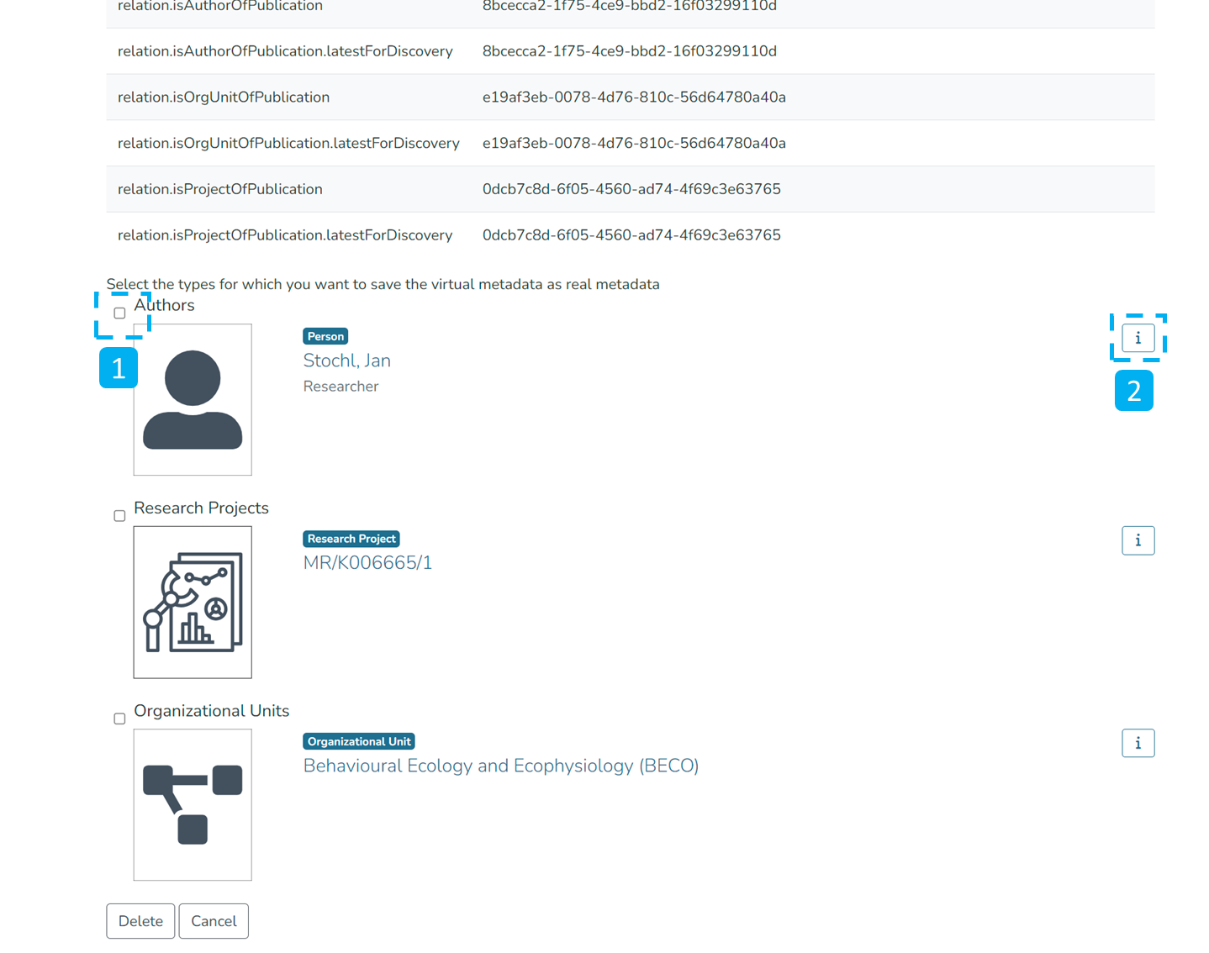Show info for MR/K006665/1 research project
The height and width of the screenshot is (953, 1209).
(x=1138, y=540)
